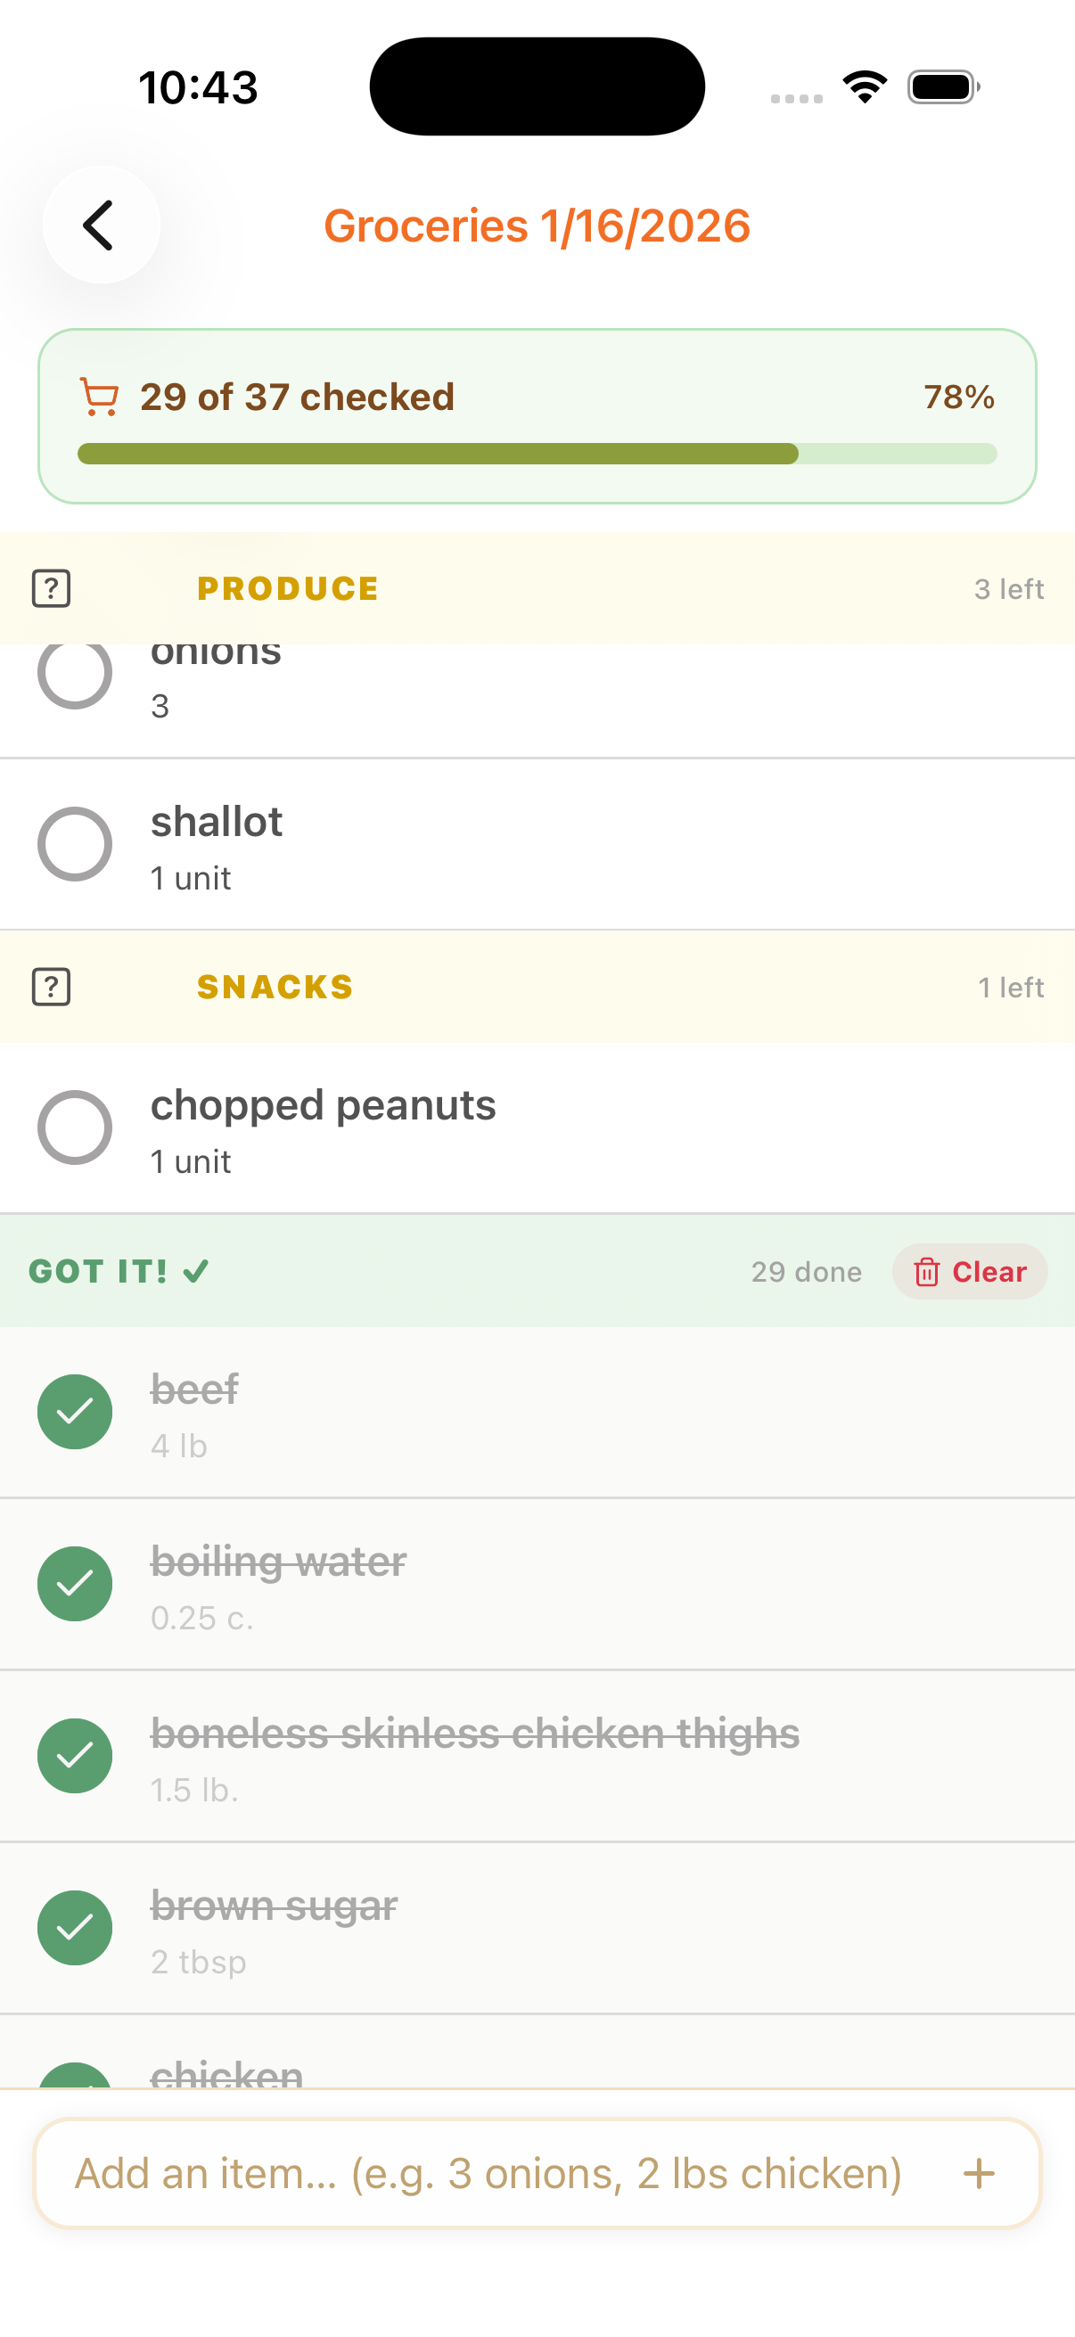
Task: Uncheck the boiling water item
Action: tap(74, 1584)
